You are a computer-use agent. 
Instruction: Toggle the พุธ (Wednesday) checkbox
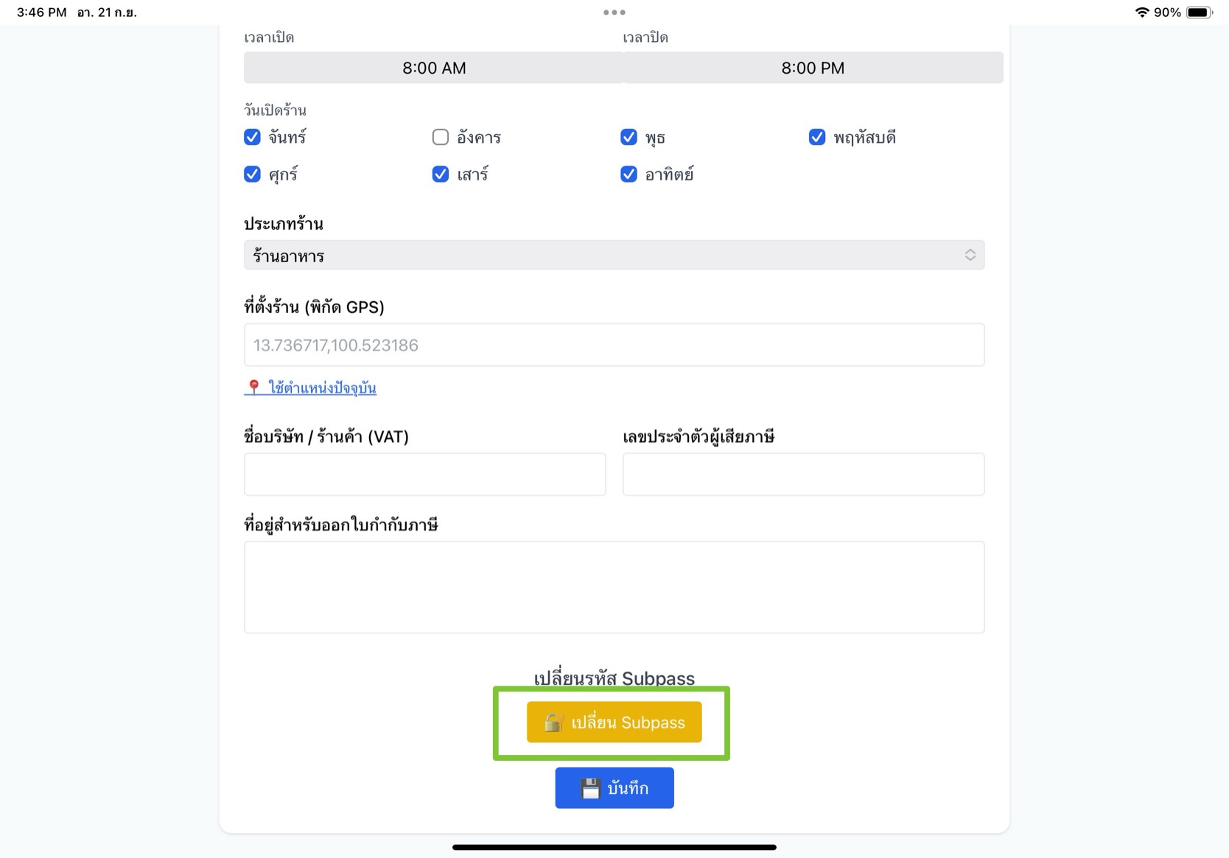pos(628,137)
